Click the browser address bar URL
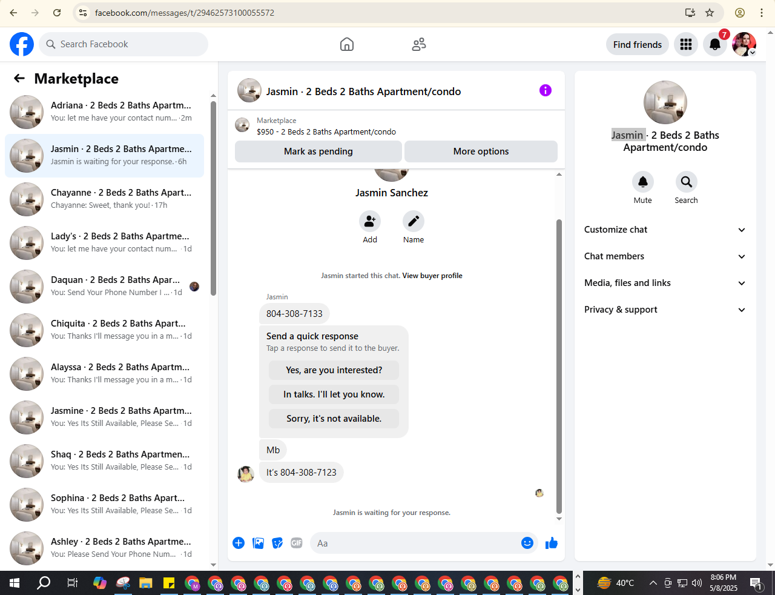775x595 pixels. (184, 13)
